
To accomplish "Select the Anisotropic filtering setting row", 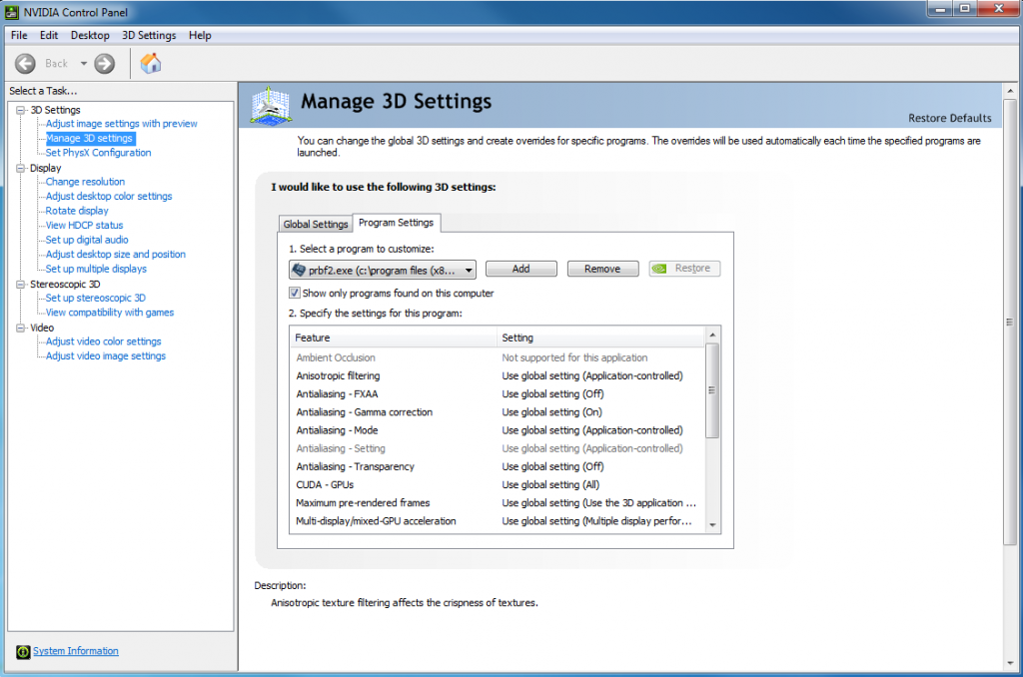I will click(497, 375).
